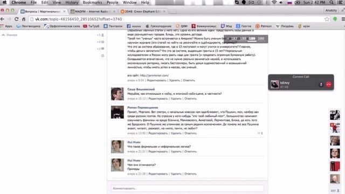Click the browser forward arrow
This screenshot has height=194, width=345.
point(9,19)
